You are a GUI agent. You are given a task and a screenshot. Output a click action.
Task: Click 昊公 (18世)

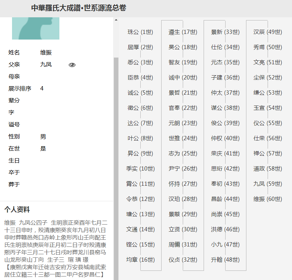(x=183, y=47)
